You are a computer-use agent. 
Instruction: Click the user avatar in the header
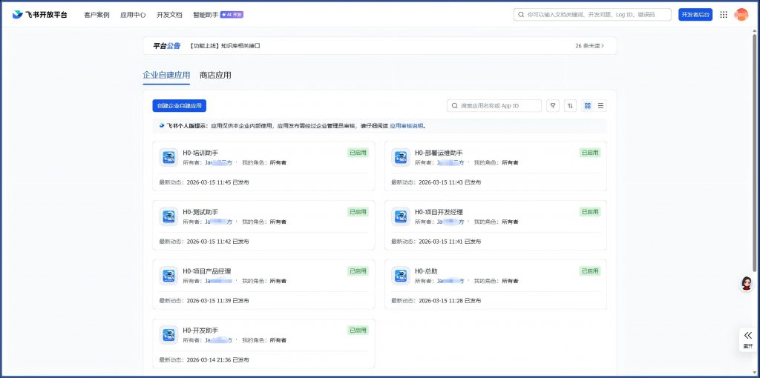point(741,15)
